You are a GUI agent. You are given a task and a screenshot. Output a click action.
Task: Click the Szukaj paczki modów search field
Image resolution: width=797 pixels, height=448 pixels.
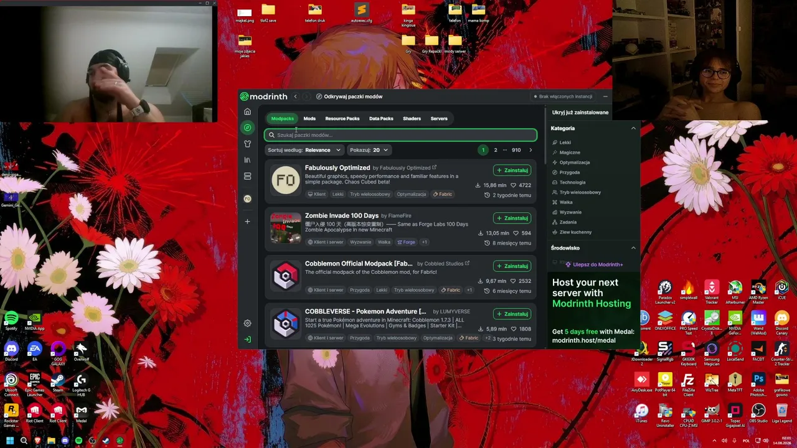coord(400,135)
